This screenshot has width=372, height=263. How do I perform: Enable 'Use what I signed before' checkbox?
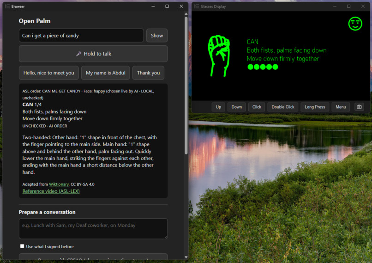pos(22,246)
